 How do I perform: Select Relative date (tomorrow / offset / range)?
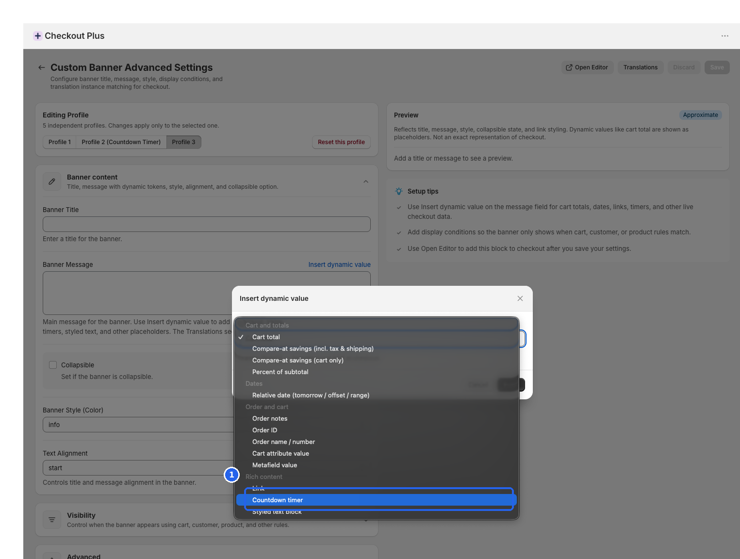coord(377,395)
